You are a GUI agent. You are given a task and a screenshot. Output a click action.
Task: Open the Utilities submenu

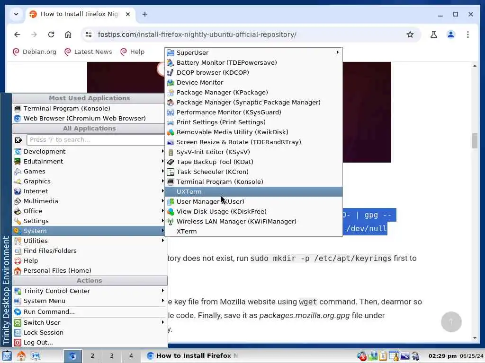point(89,241)
